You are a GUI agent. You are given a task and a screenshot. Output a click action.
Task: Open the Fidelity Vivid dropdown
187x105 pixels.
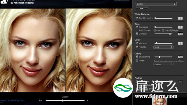coord(163,47)
